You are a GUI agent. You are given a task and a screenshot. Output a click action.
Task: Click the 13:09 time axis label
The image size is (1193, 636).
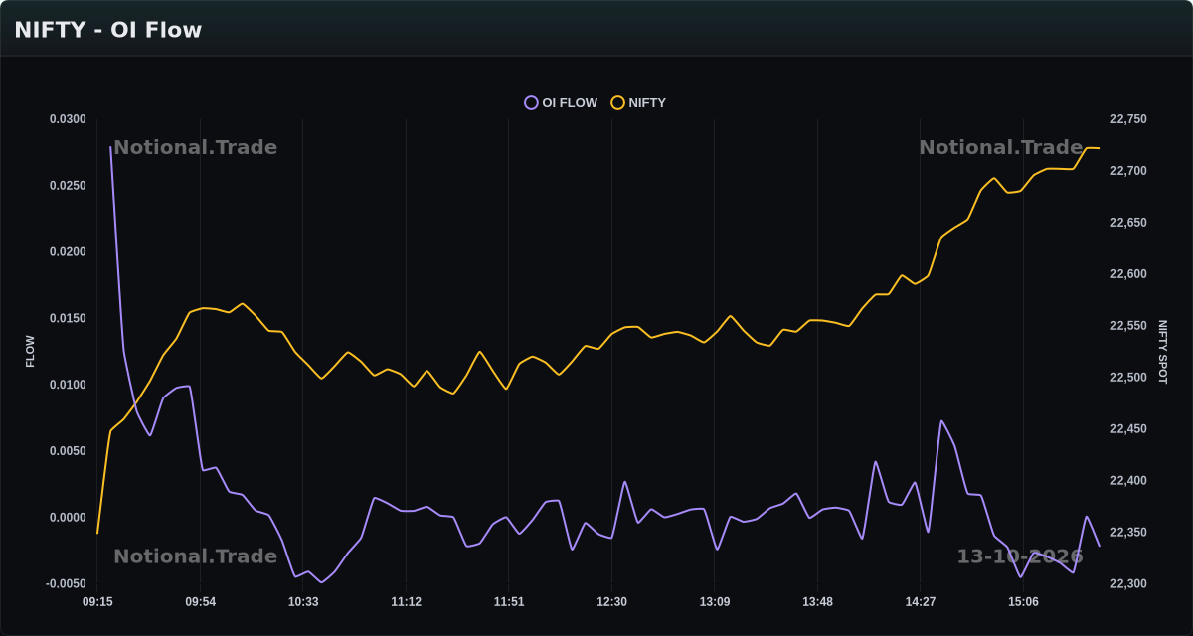point(715,602)
